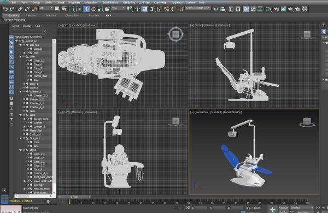Click the Scene Explorer vertical scrollbar
The width and height of the screenshot is (328, 213).
pos(54,116)
